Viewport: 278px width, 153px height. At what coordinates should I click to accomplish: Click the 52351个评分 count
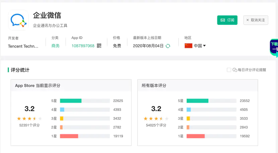pyautogui.click(x=29, y=125)
